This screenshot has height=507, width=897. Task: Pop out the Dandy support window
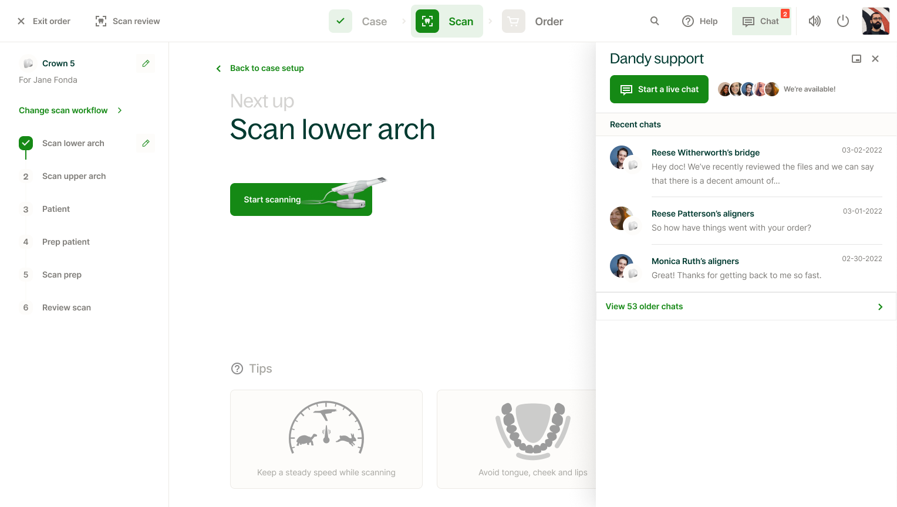856,59
